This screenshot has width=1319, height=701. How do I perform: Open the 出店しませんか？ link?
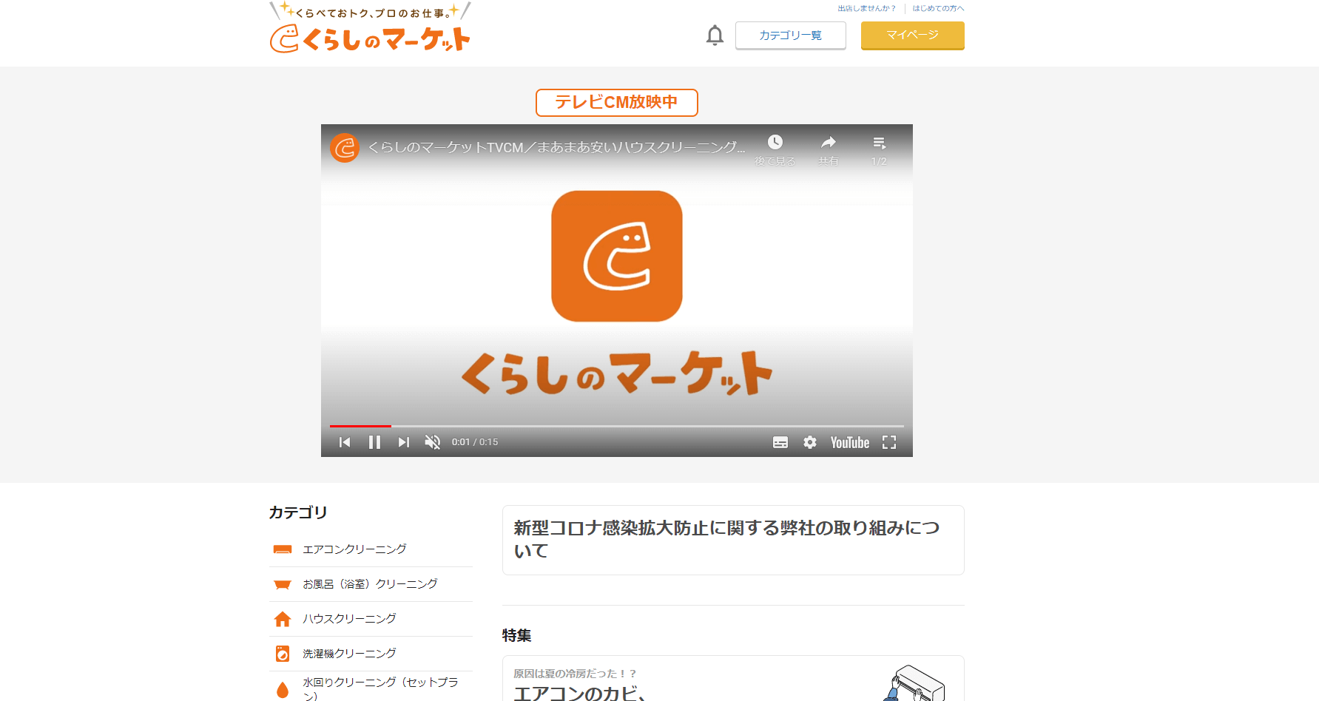866,8
